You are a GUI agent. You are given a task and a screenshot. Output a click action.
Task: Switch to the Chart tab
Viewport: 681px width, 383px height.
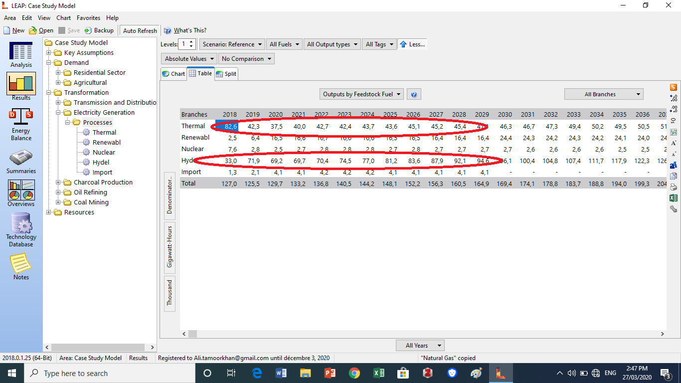(x=173, y=74)
